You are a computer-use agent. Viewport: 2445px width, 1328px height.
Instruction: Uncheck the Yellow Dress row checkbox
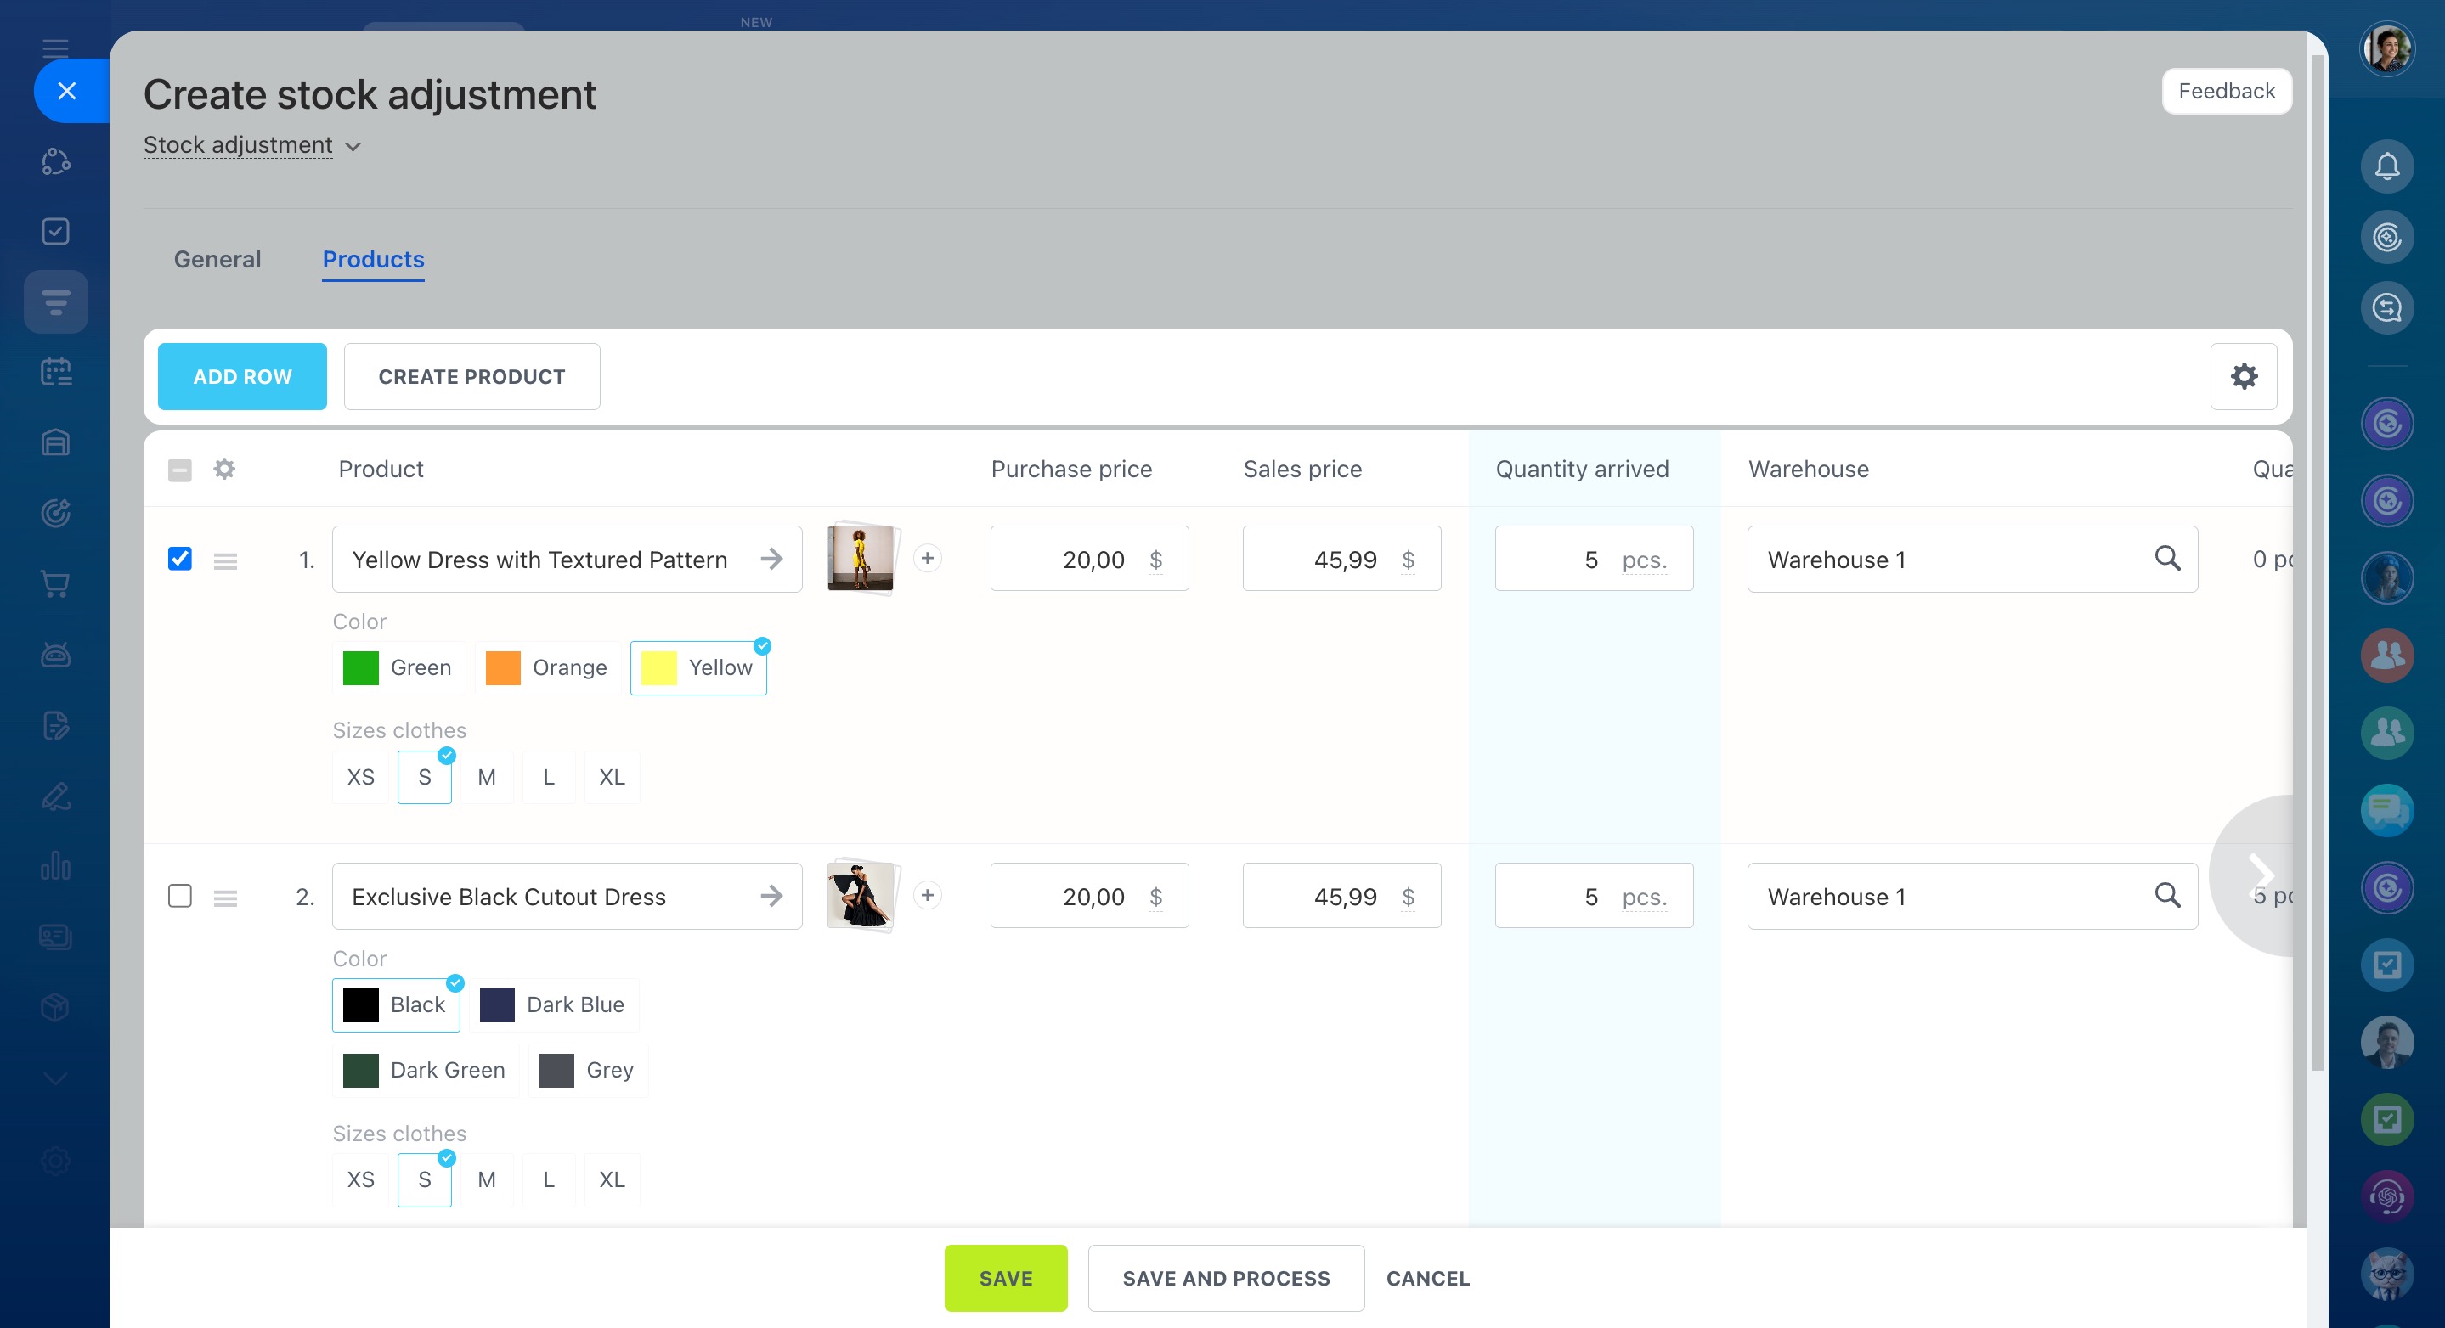(179, 559)
